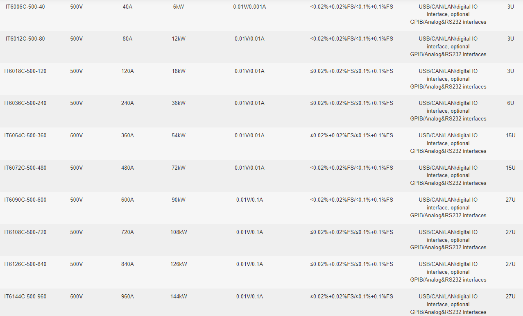Select the 54kW power value
The height and width of the screenshot is (316, 523).
(179, 136)
